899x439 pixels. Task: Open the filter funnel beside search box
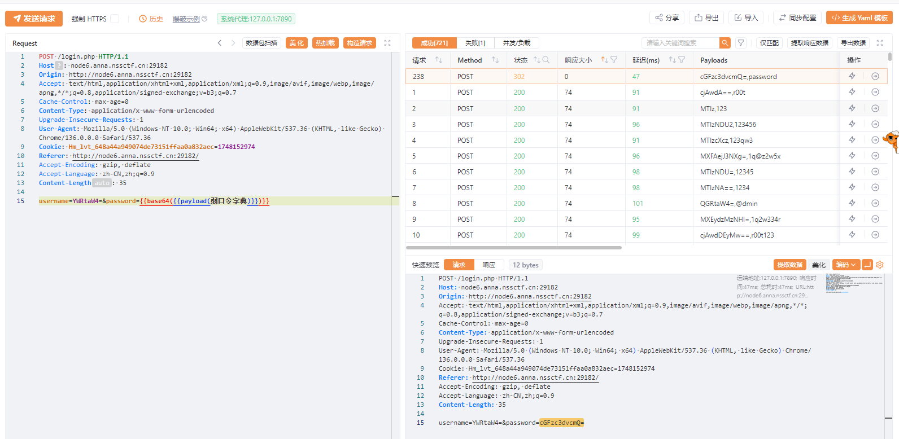[x=741, y=43]
